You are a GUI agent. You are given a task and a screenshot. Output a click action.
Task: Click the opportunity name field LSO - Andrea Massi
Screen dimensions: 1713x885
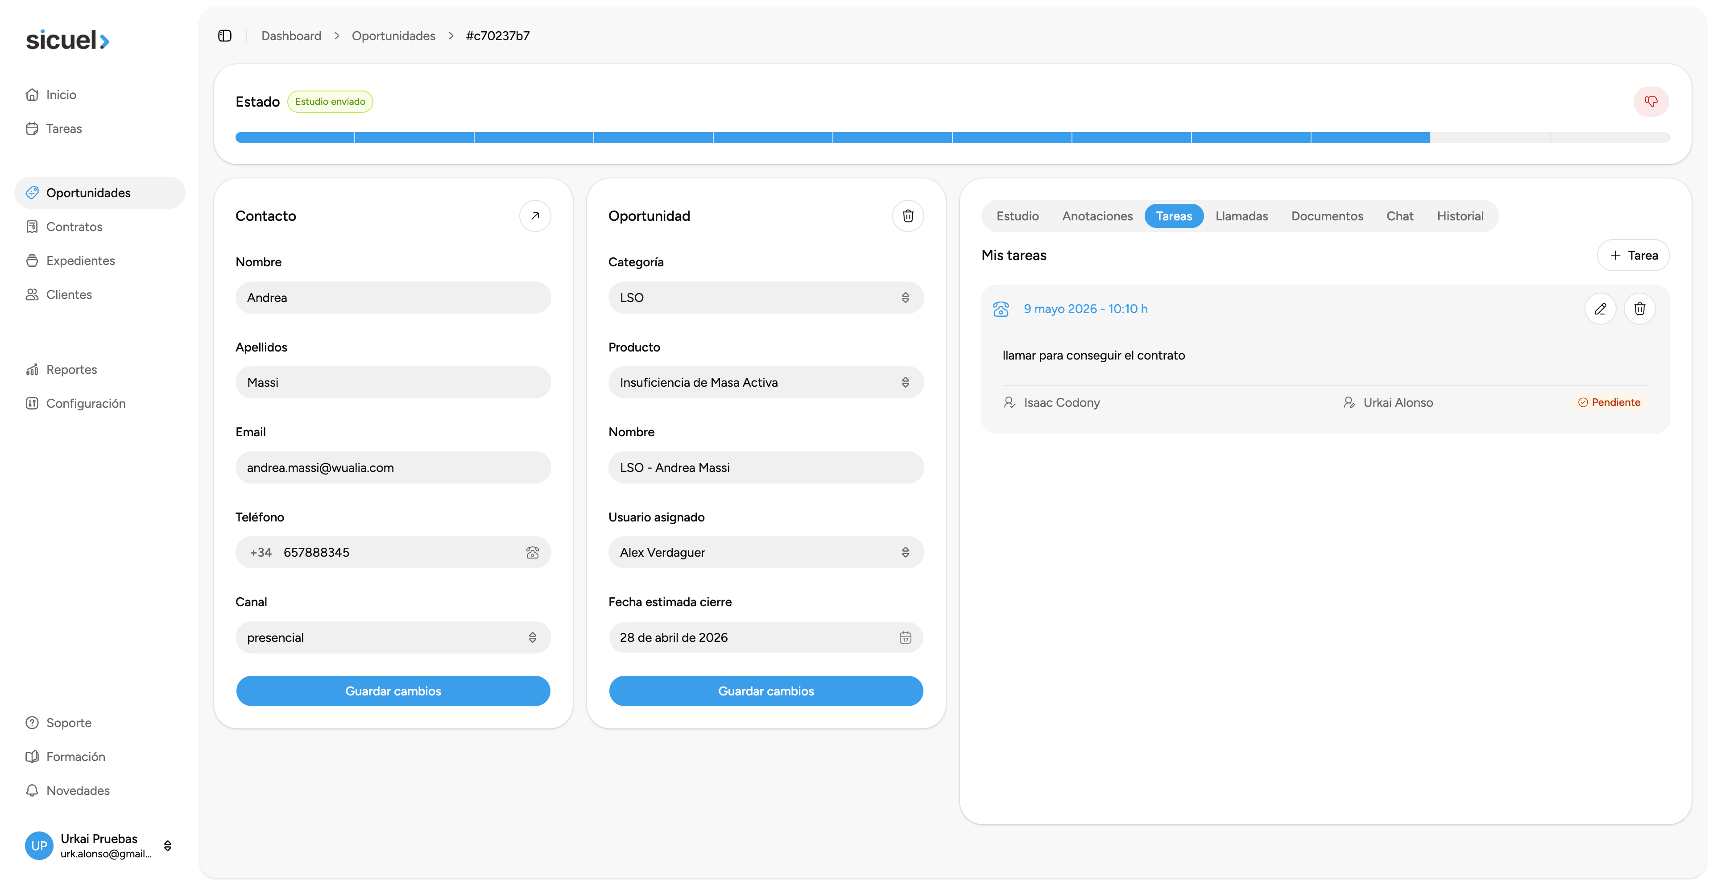(765, 467)
